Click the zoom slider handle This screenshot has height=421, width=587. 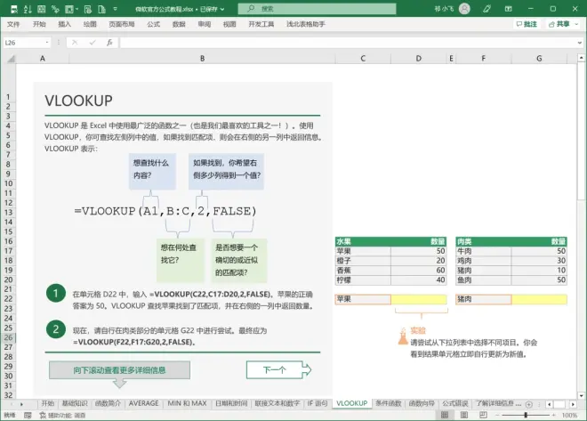click(x=526, y=415)
